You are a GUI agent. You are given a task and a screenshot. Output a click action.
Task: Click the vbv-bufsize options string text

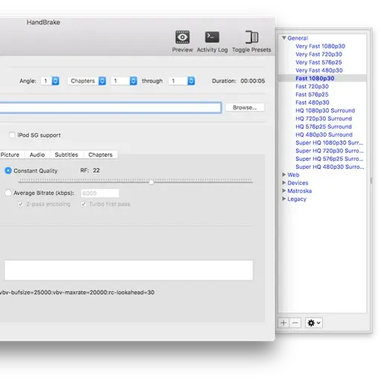(x=77, y=292)
